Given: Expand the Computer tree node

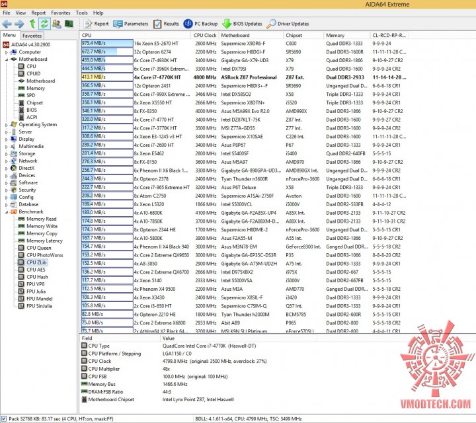Looking at the screenshot, I should 6,52.
